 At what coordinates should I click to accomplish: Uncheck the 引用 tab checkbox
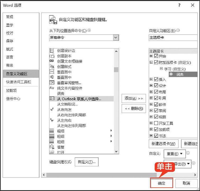(156, 98)
